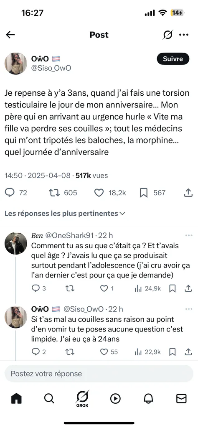The image size is (198, 428).
Task: Follow the author with the Suivre button
Action: pos(173,59)
